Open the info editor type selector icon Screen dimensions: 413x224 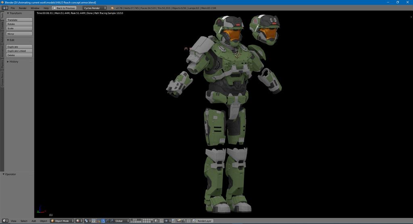[5, 8]
